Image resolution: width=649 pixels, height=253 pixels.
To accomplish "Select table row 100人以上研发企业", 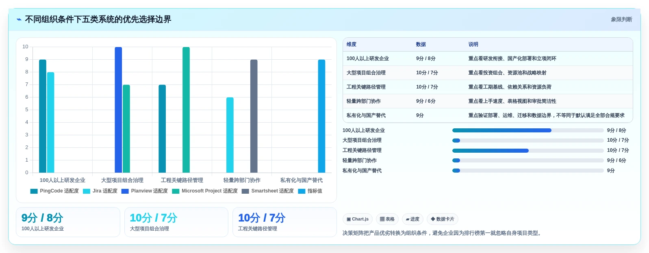I will click(488, 58).
